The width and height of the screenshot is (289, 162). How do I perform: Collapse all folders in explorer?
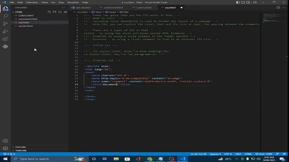pos(65,12)
